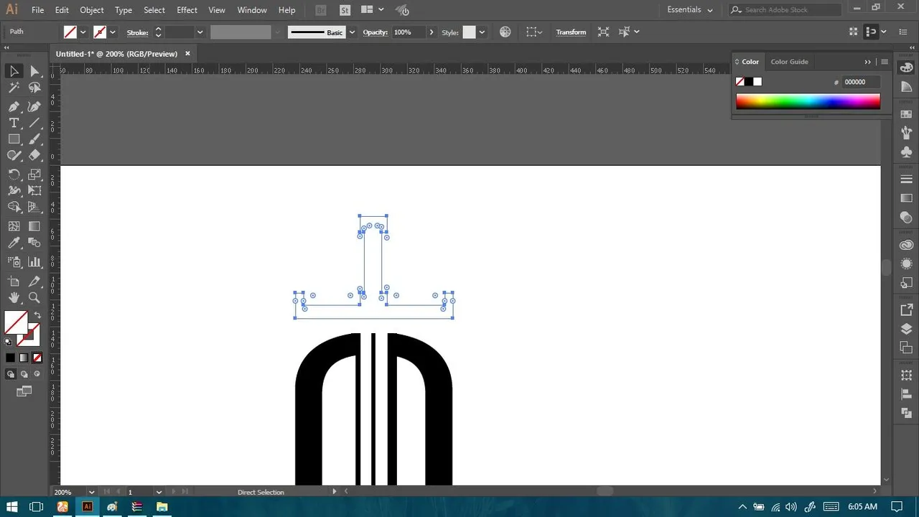
Task: Select the Direct Selection tool
Action: click(x=34, y=71)
